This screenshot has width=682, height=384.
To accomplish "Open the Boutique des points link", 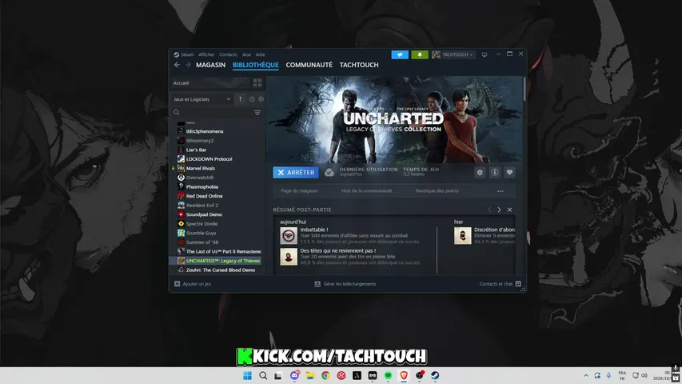I will point(437,190).
